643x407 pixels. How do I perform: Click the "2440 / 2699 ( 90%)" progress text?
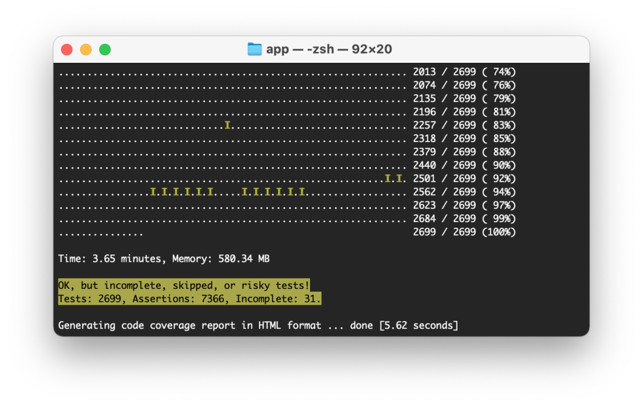(x=464, y=165)
